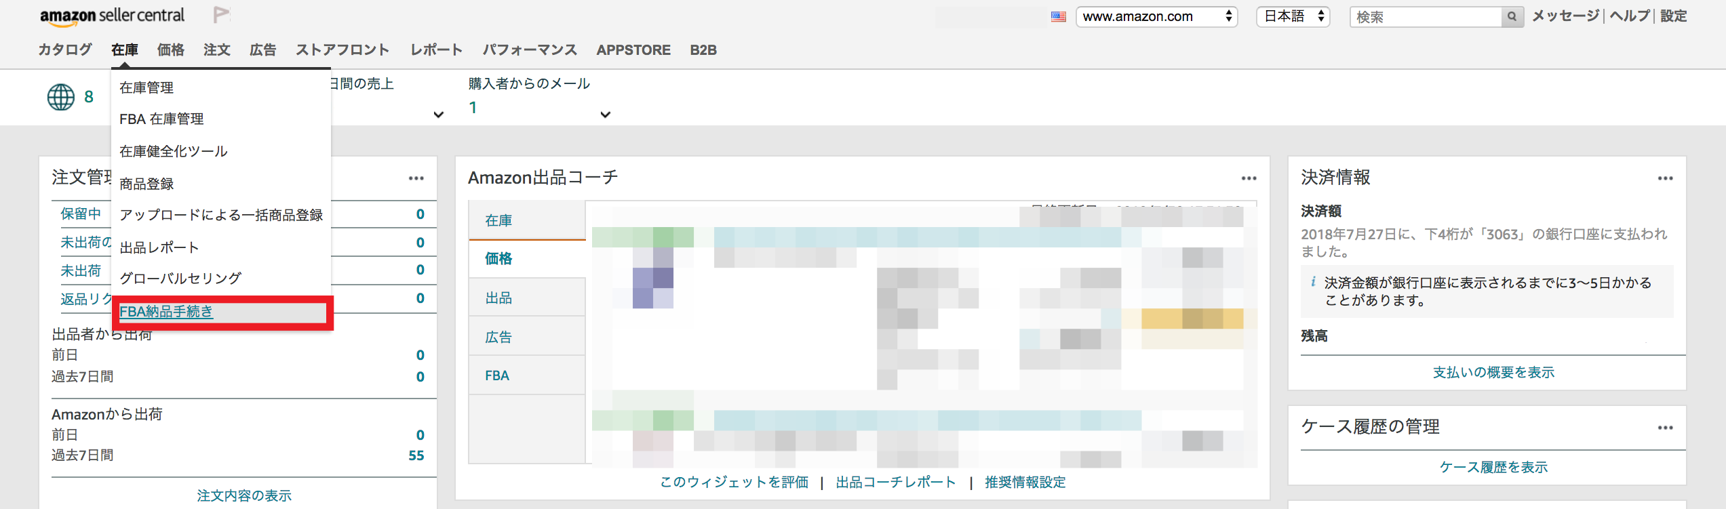Open the B2B menu
Image resolution: width=1726 pixels, height=509 pixels.
pos(703,49)
